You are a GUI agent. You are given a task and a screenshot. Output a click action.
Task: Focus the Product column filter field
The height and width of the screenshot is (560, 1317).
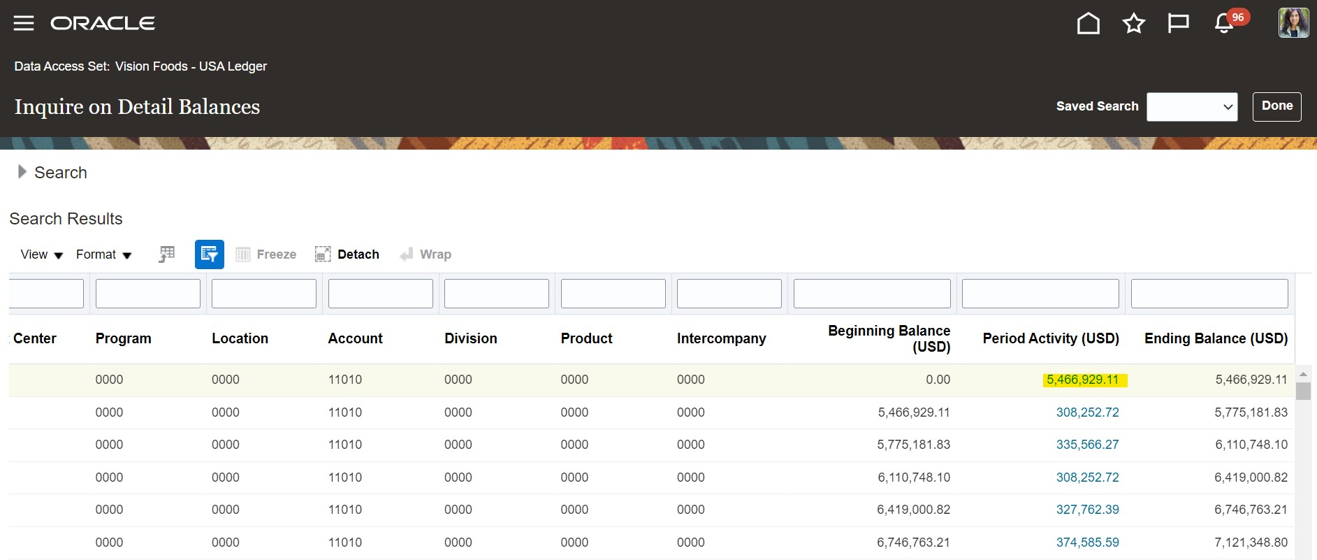[x=613, y=294]
